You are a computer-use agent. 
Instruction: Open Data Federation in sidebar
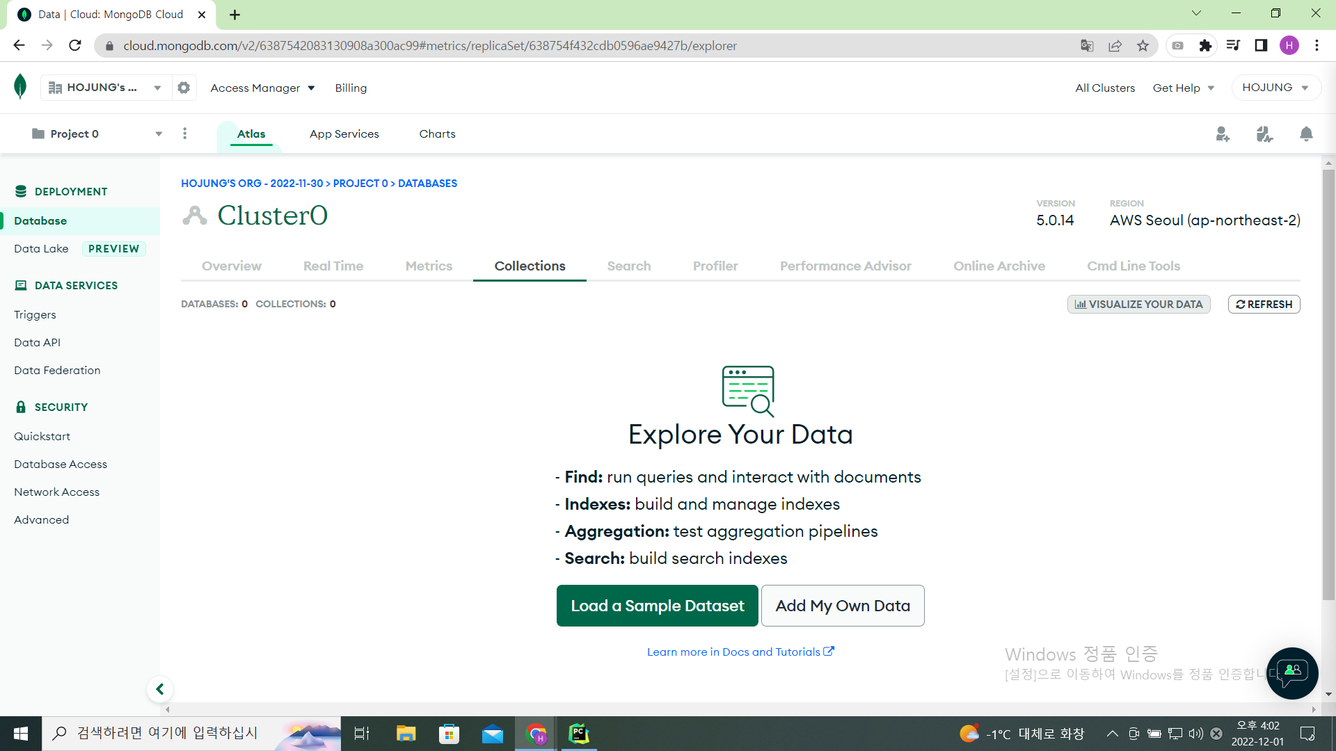coord(57,370)
